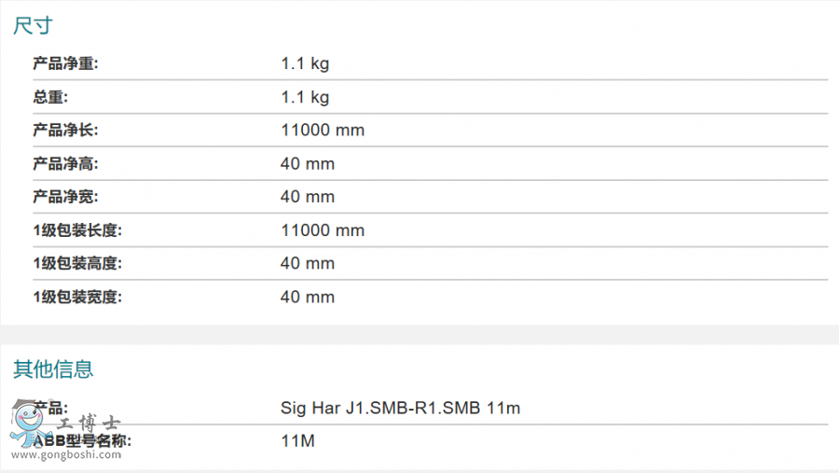
Task: Select the 尺寸 section heading
Action: tap(33, 26)
